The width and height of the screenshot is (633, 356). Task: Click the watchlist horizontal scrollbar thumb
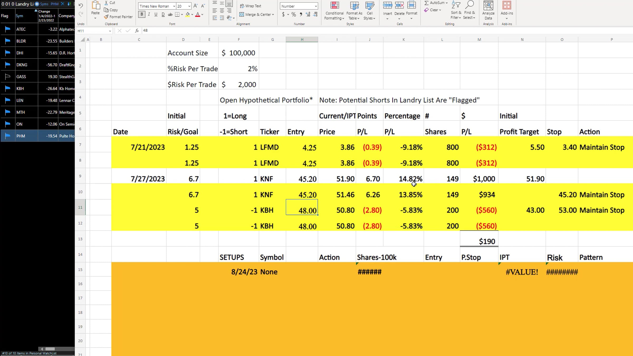pos(50,349)
